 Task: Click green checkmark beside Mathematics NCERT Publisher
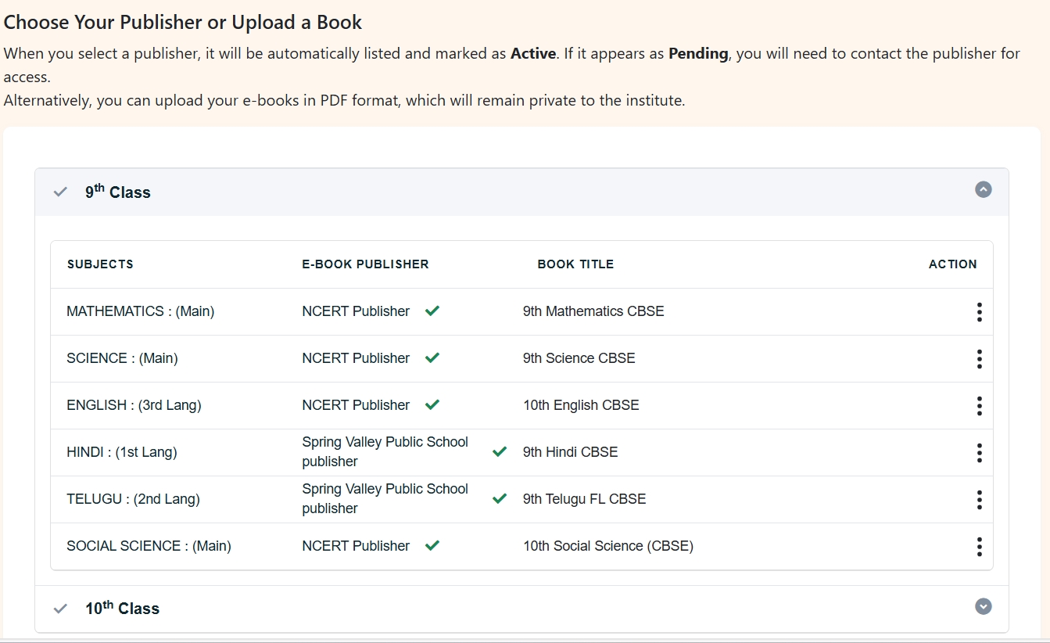tap(432, 311)
